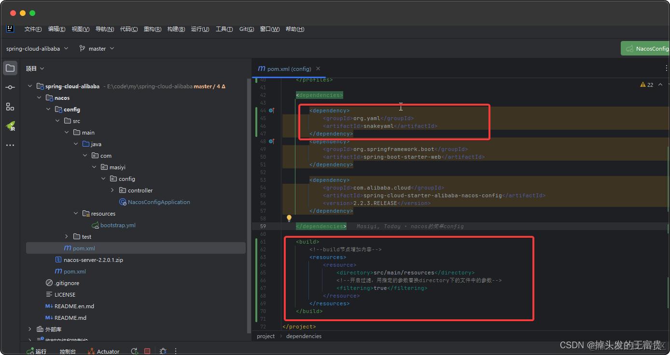Open the 导航(N) menu

(105, 29)
